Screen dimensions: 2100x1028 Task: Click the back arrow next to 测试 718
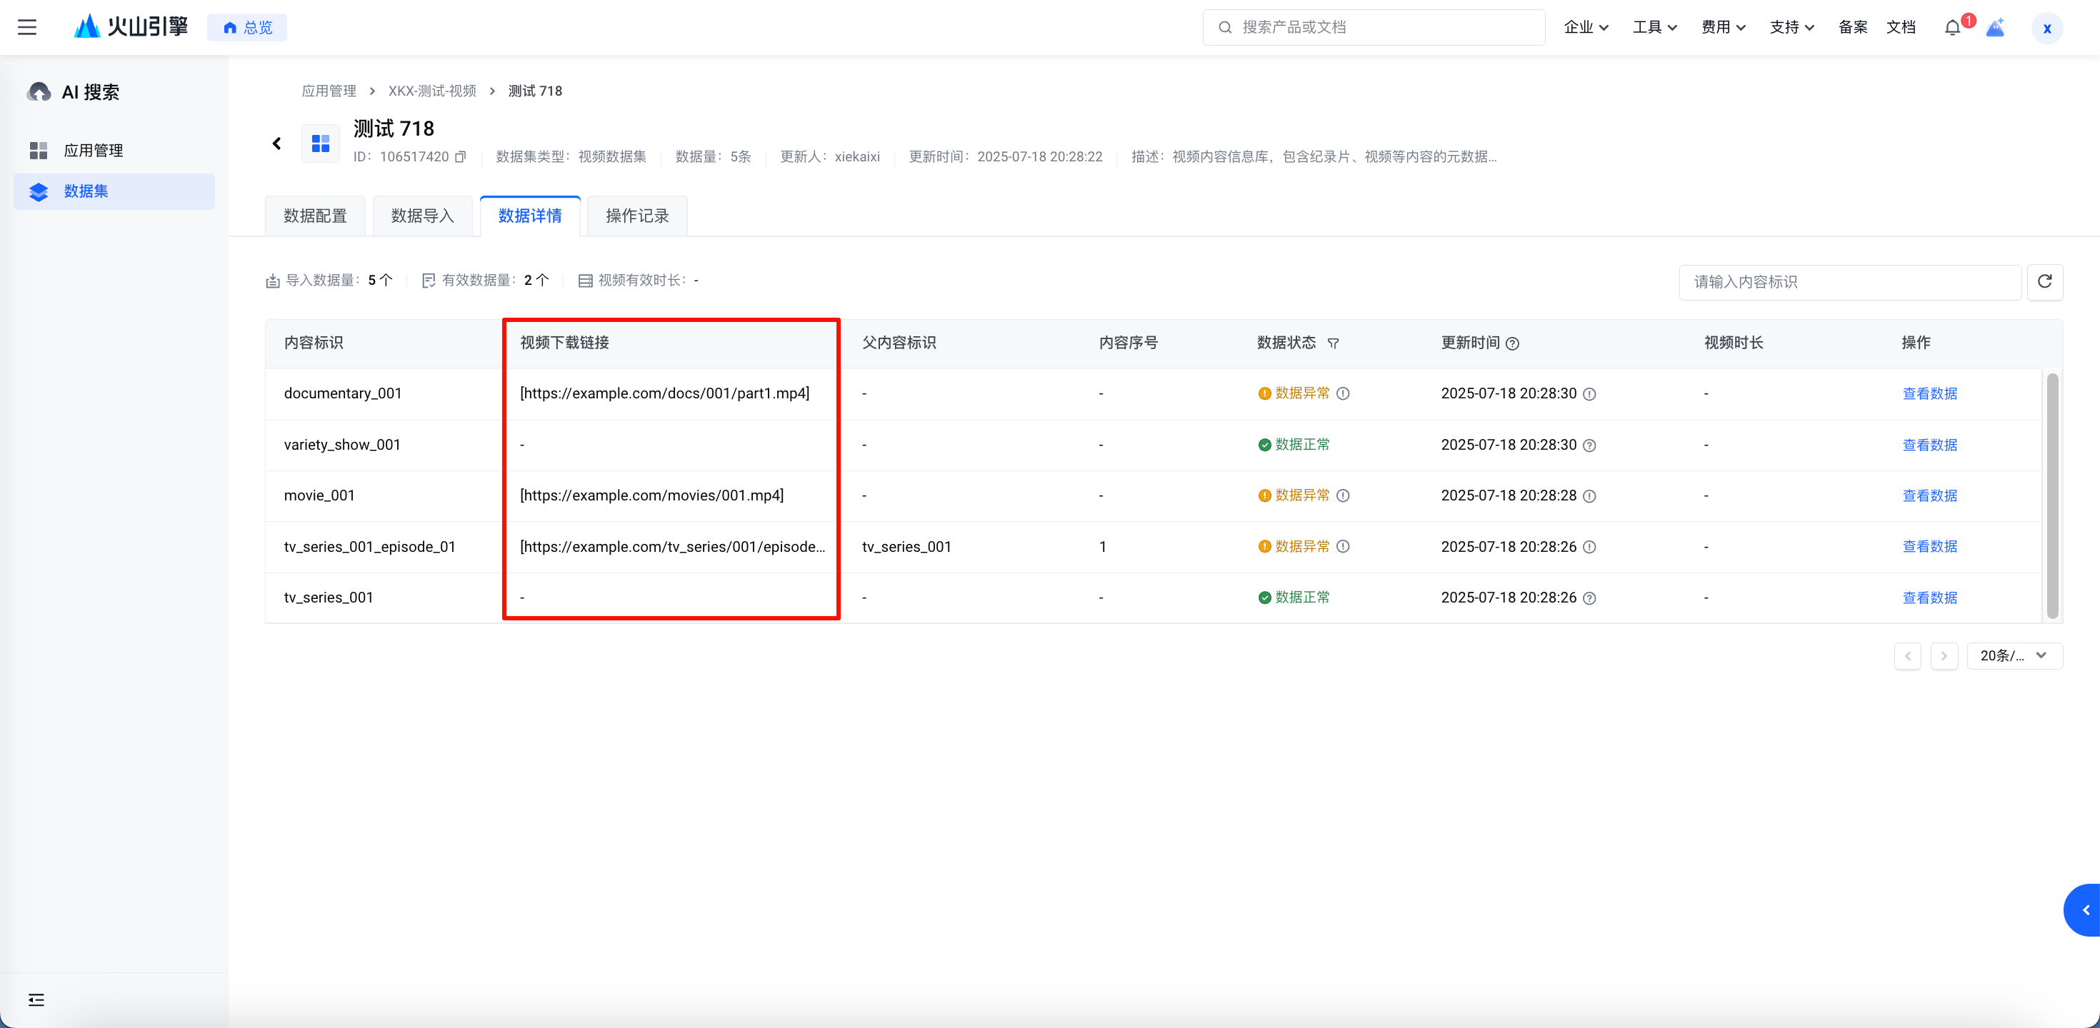[x=277, y=143]
